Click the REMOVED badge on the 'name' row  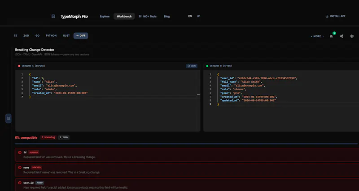(x=37, y=167)
